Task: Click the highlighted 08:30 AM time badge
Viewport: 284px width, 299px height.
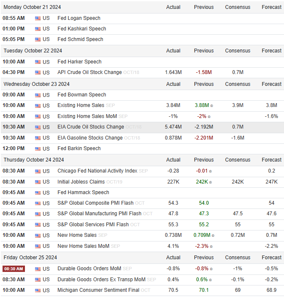Action: point(14,269)
